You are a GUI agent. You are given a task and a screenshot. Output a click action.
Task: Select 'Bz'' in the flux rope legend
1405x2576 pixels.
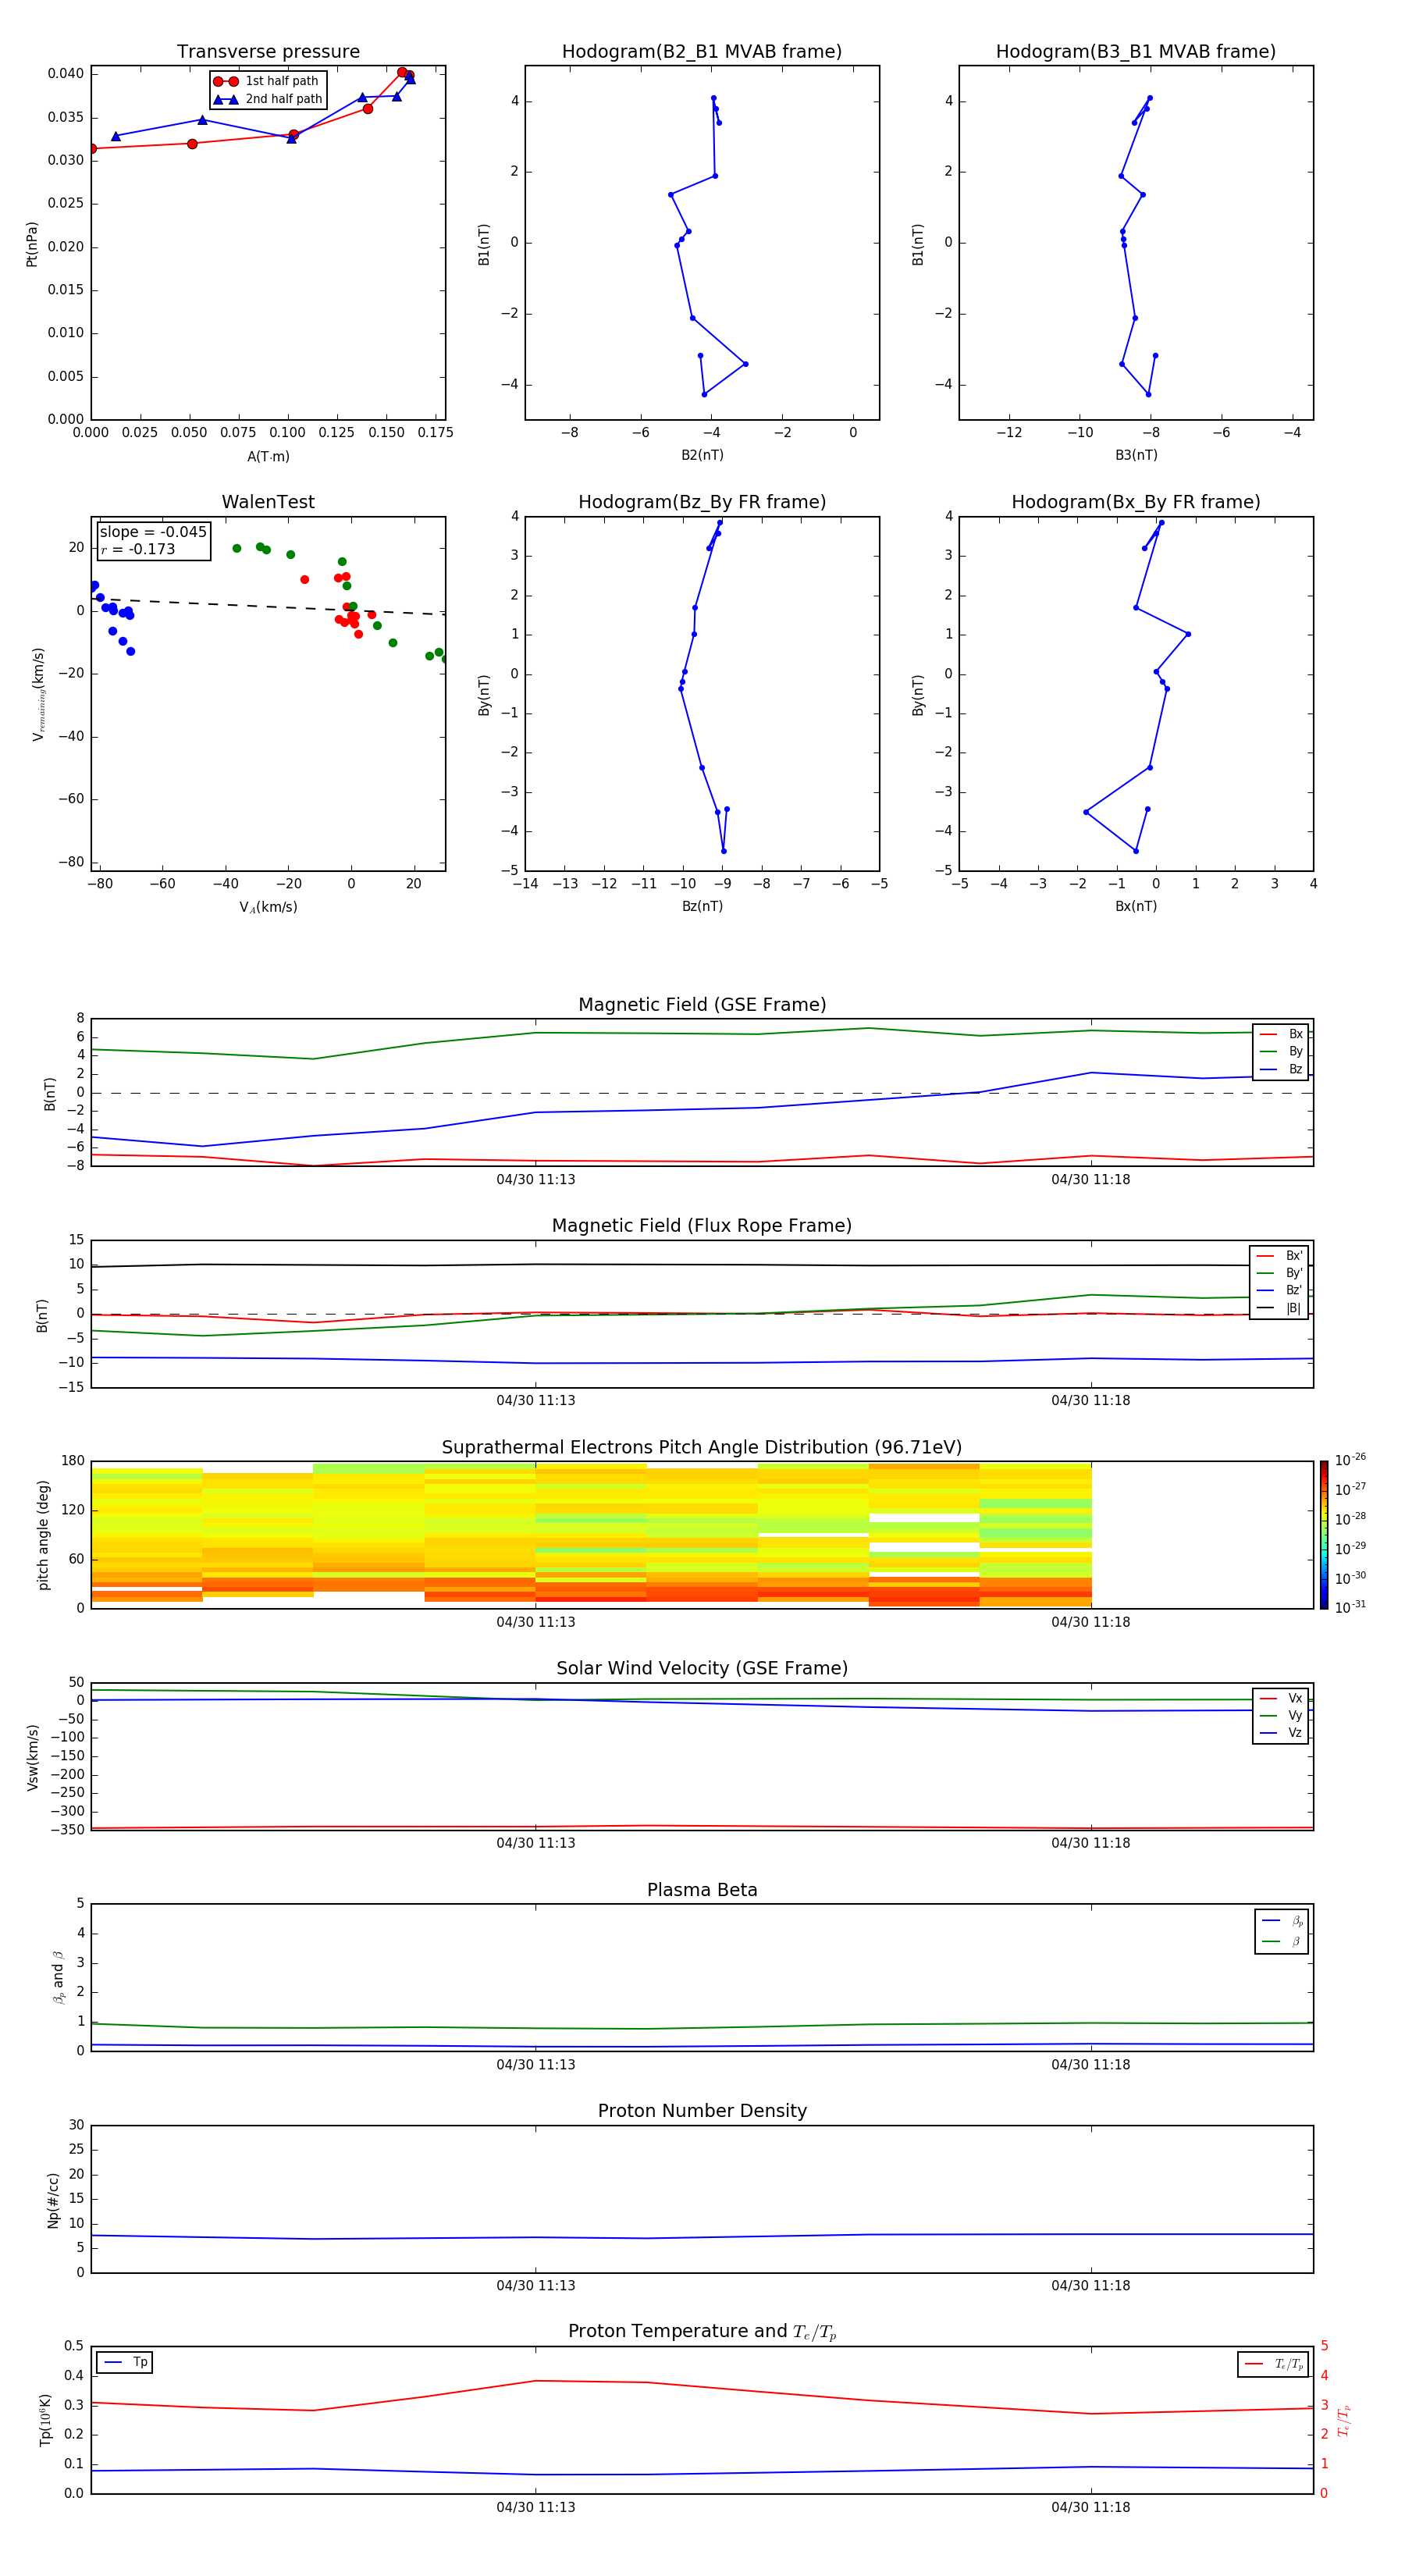pyautogui.click(x=1281, y=1290)
